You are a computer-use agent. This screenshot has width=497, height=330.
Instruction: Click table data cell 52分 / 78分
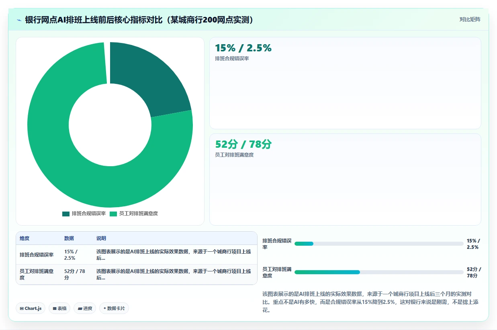[x=76, y=275]
